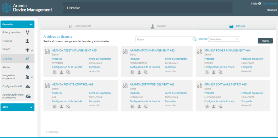The image size is (278, 138).
Task: Open ARANDA REMOTE CONTROL #63 title
Action: point(73,85)
